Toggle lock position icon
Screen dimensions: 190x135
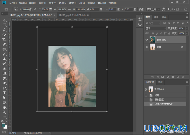(x=161, y=33)
